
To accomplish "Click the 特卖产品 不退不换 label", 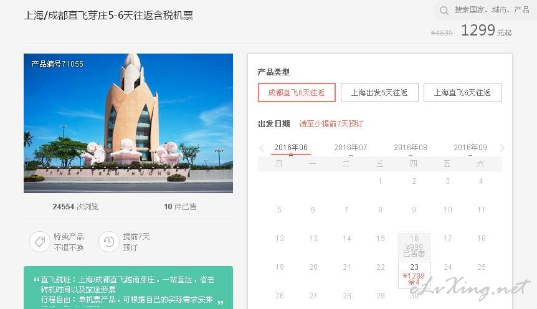I will click(69, 242).
